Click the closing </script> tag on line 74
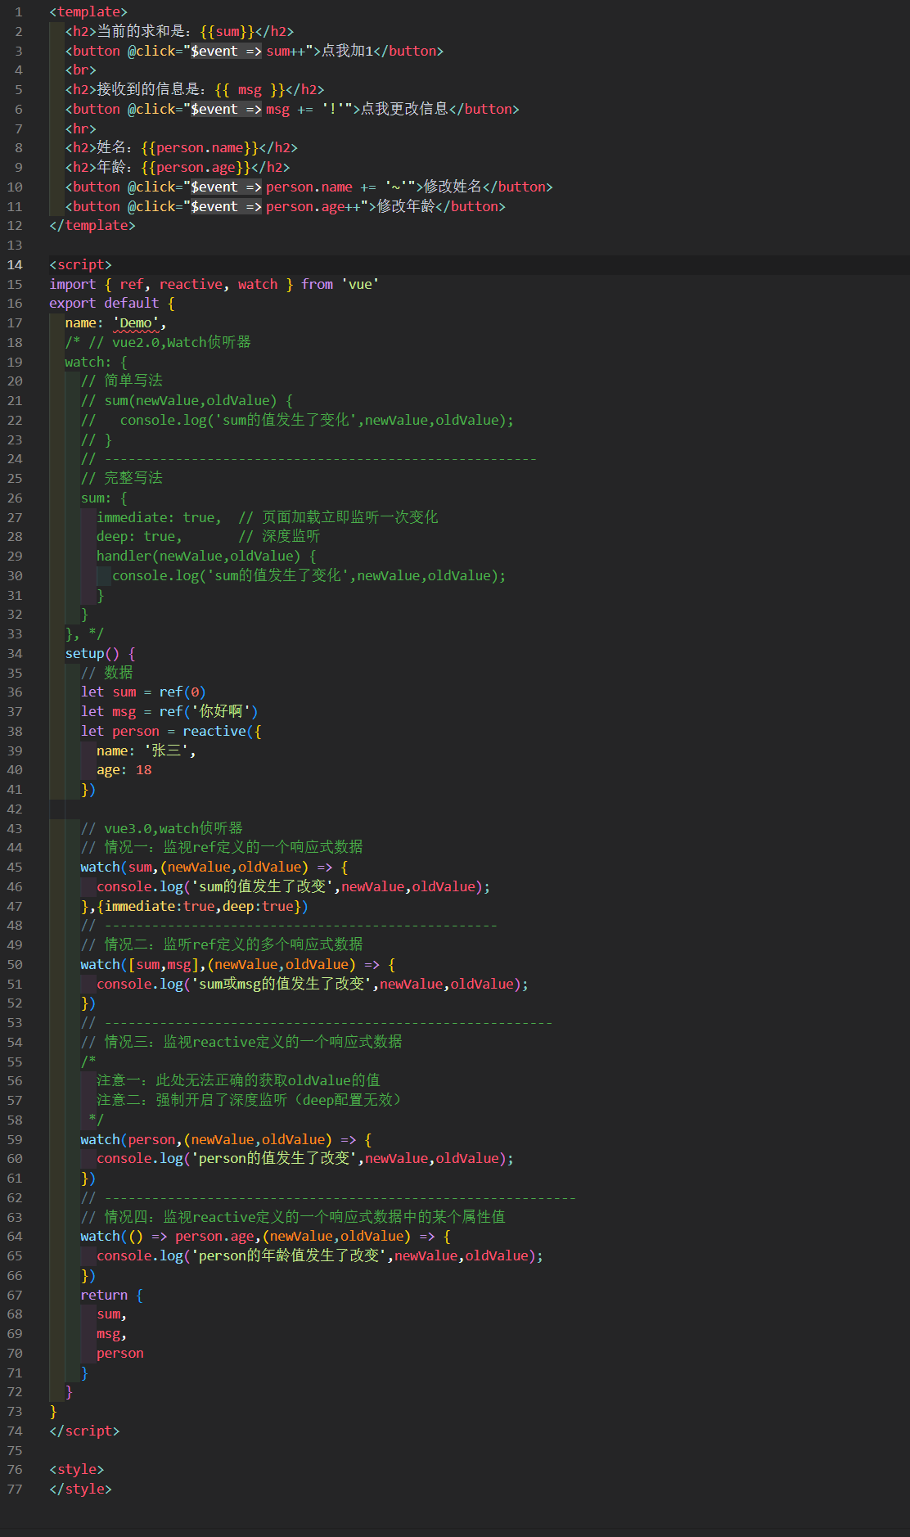 (x=84, y=1431)
